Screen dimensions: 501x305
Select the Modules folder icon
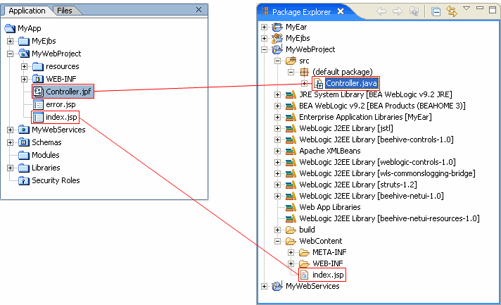pos(24,156)
